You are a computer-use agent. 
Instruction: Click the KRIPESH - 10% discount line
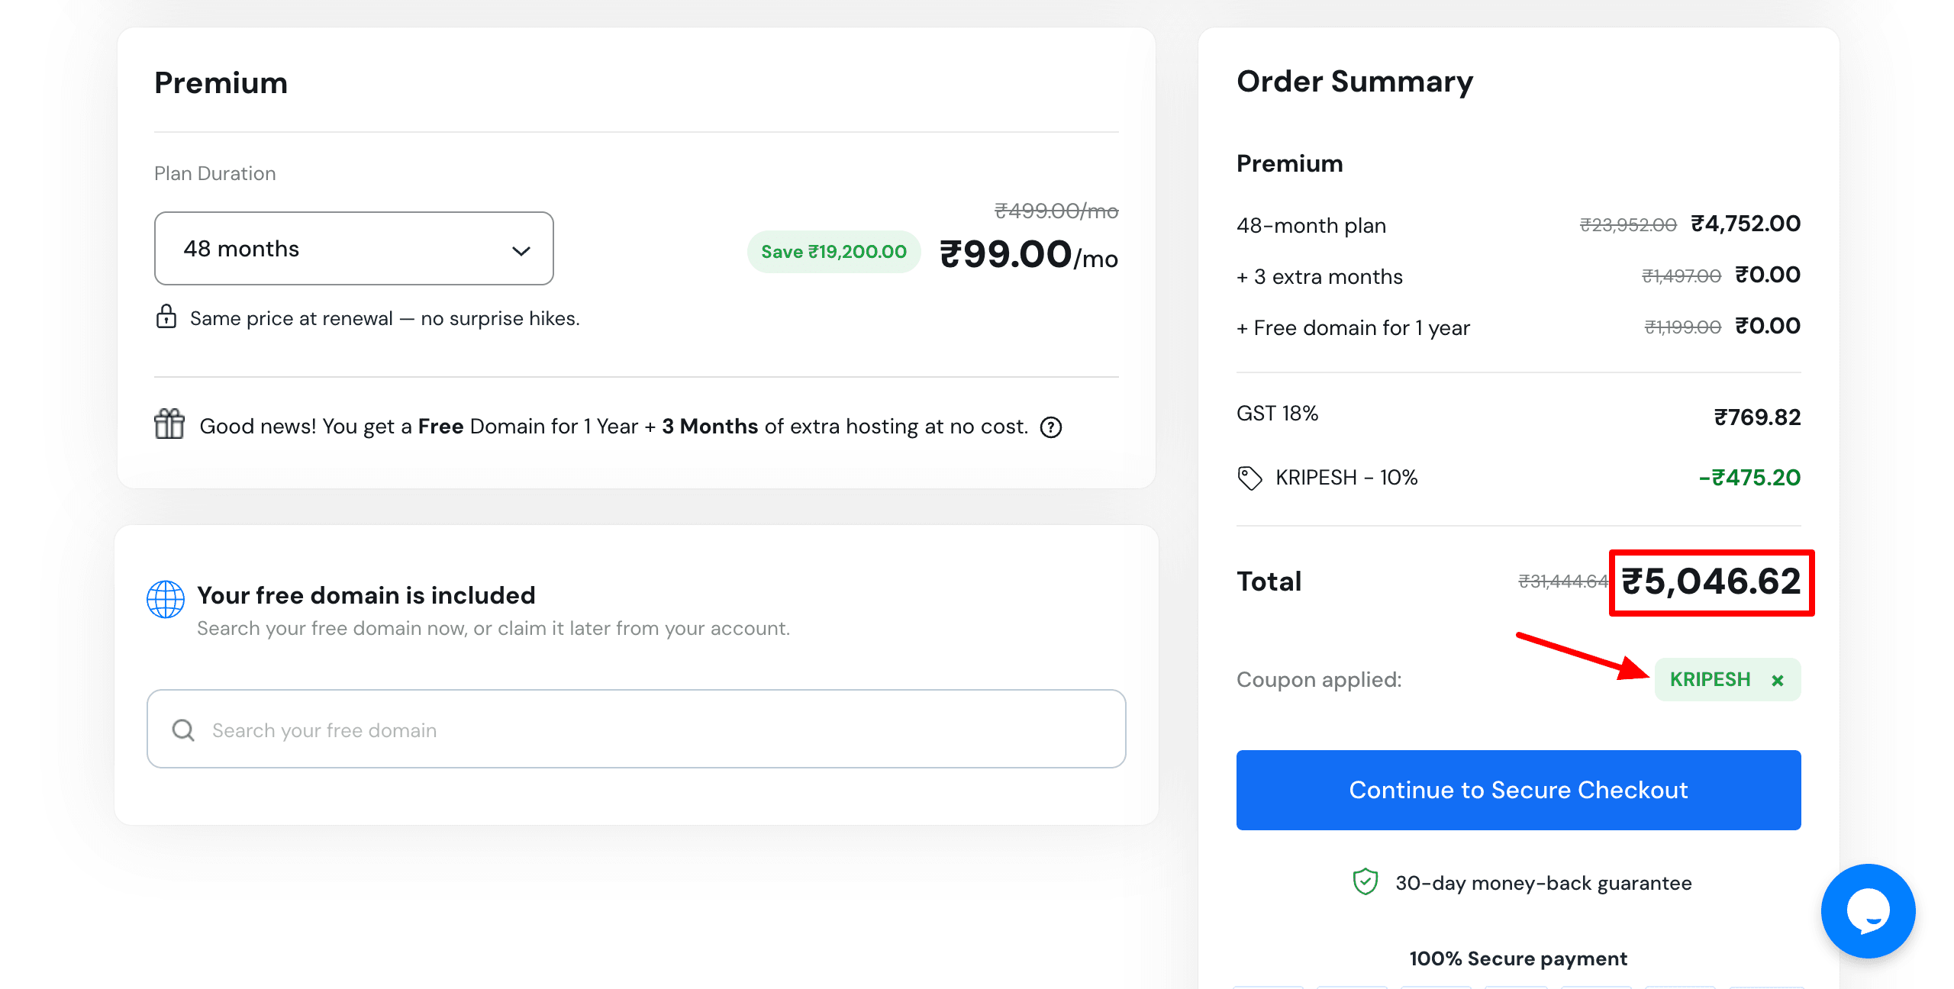[1346, 478]
